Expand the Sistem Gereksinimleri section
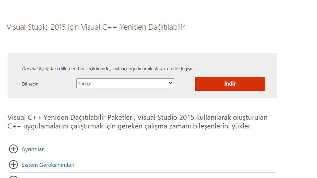This screenshot has height=178, width=317. click(48, 165)
